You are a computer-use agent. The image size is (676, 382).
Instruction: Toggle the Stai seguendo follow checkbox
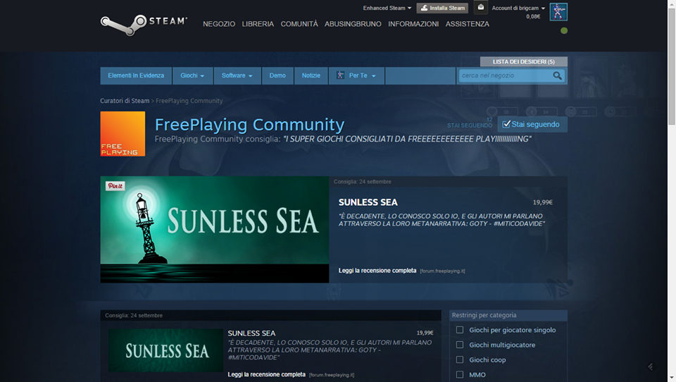point(506,124)
